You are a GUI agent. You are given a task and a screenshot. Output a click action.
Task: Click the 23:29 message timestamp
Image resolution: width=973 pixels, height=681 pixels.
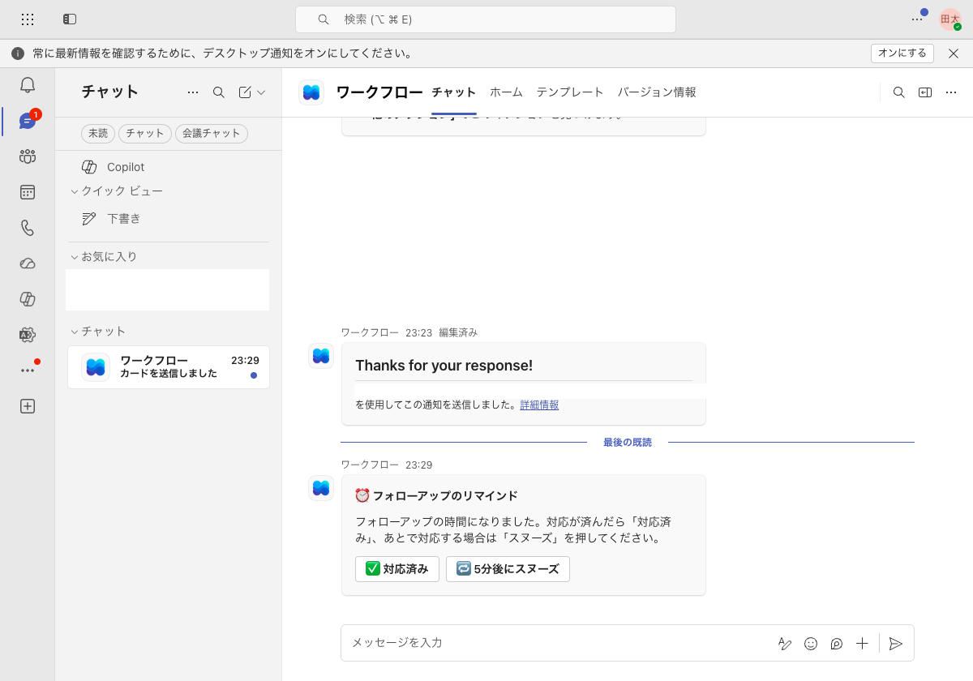point(419,465)
